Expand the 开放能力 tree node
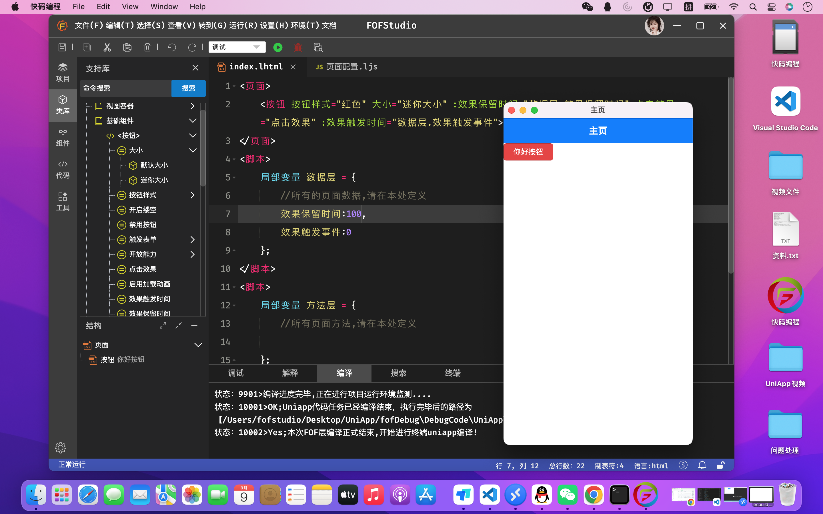This screenshot has height=514, width=823. click(193, 254)
